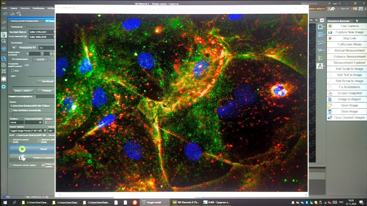Click the analog gain left arrow
Viewport: 367px width, 206px height.
point(27,54)
